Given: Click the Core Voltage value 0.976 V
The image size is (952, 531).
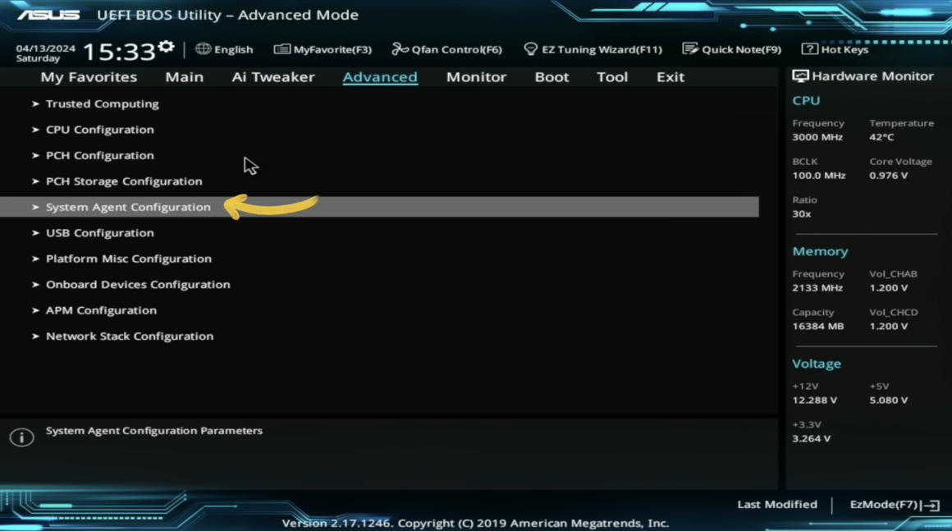Looking at the screenshot, I should coord(889,176).
